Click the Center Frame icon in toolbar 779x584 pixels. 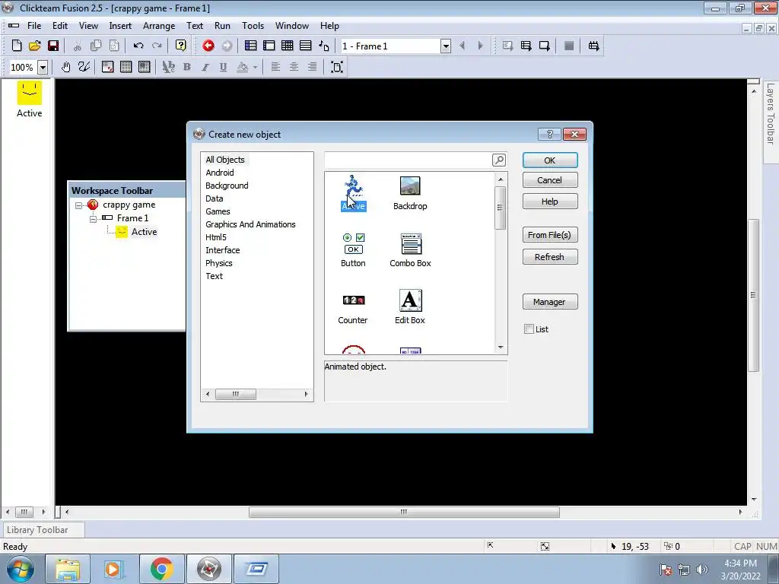click(337, 67)
